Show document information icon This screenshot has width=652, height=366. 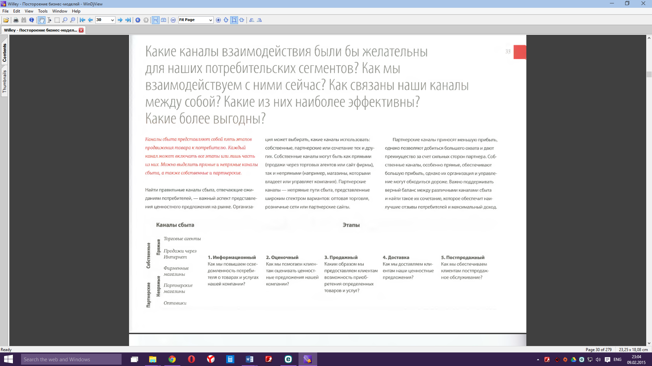pos(32,20)
